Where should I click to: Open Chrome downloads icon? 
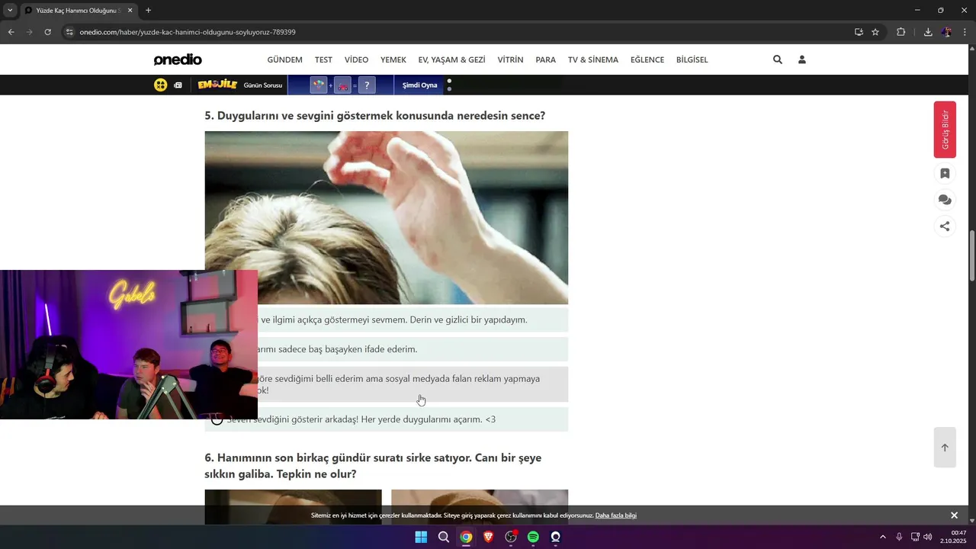(928, 32)
